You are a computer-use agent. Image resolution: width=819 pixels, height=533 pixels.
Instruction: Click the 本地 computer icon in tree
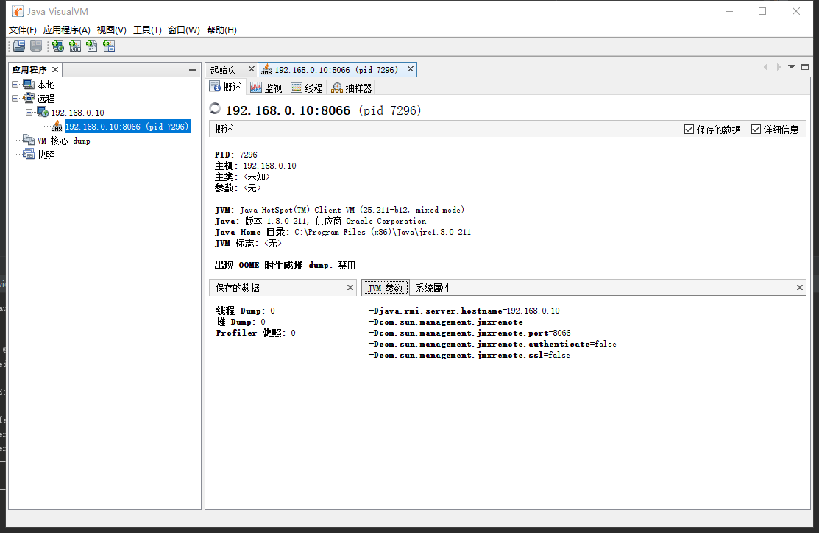[x=29, y=84]
